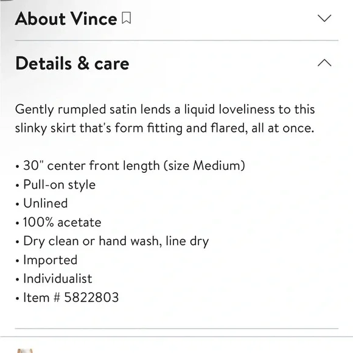Select the Dry clean or hand wash instruction
This screenshot has width=353, height=353.
pos(112,242)
